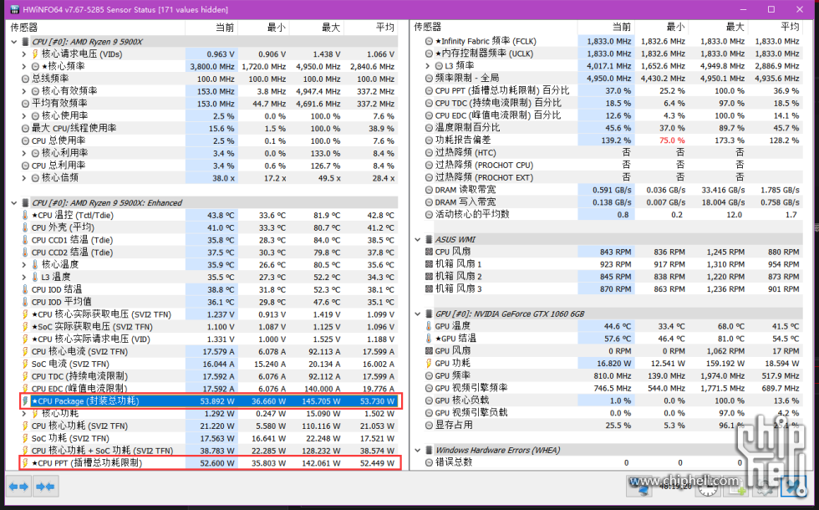Expand the L3 频率 row

coord(428,66)
